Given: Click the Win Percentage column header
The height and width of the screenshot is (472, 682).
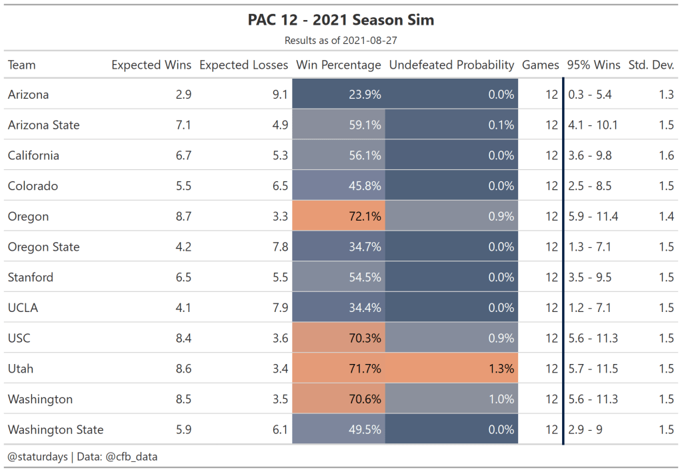Looking at the screenshot, I should pyautogui.click(x=338, y=65).
